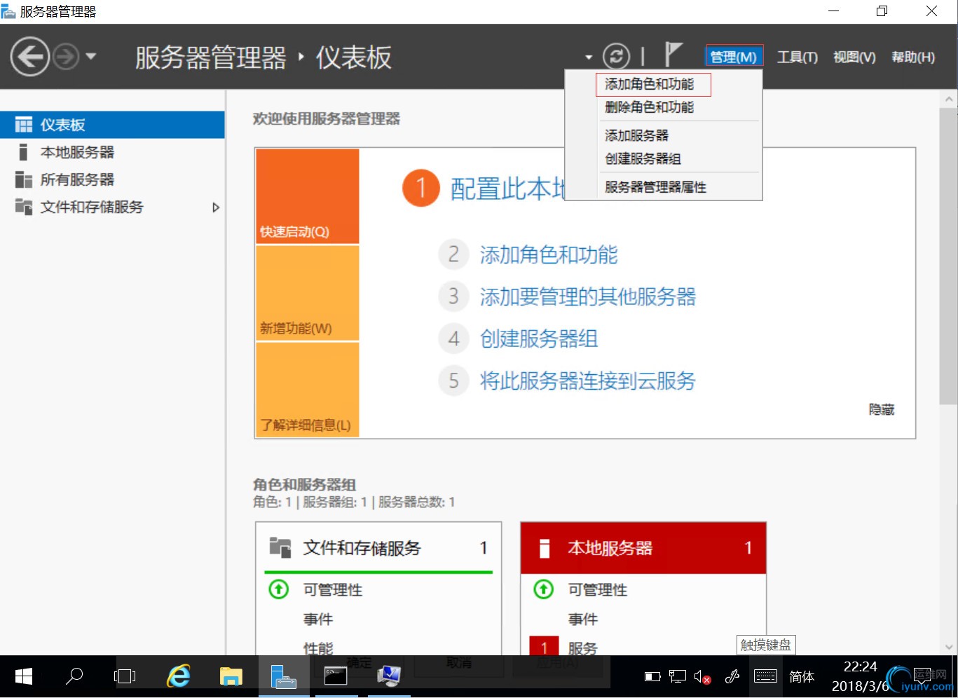Open Task View on the taskbar
The image size is (958, 698).
pyautogui.click(x=125, y=676)
